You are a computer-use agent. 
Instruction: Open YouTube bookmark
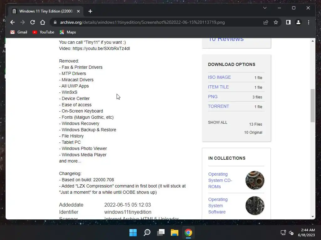pos(43,32)
